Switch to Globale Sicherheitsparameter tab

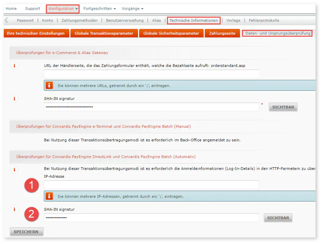pyautogui.click(x=171, y=33)
